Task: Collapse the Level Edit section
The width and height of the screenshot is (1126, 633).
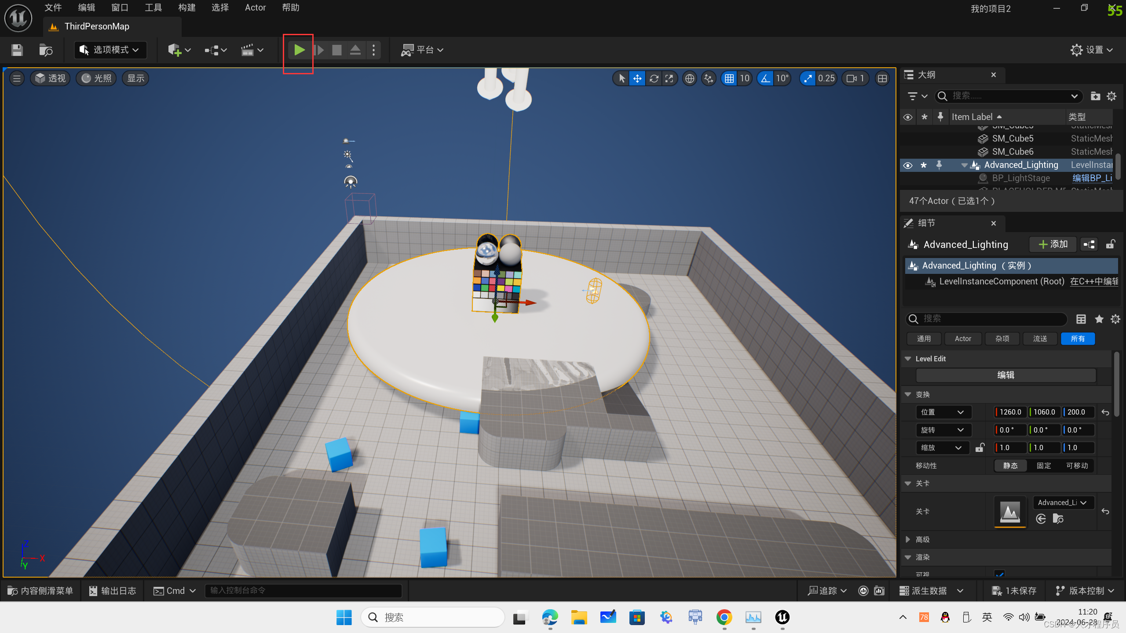Action: tap(908, 359)
